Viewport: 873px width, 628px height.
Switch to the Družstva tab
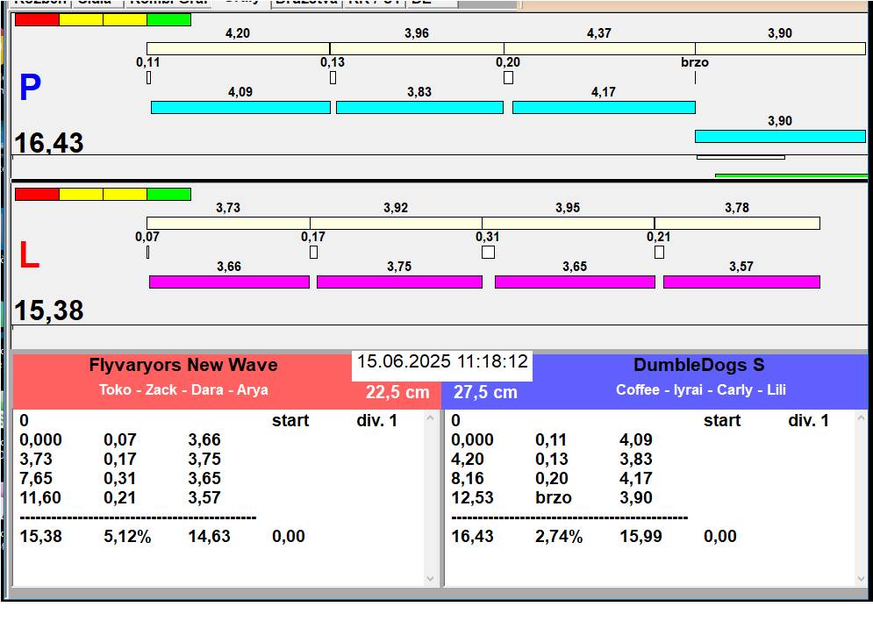click(305, 3)
